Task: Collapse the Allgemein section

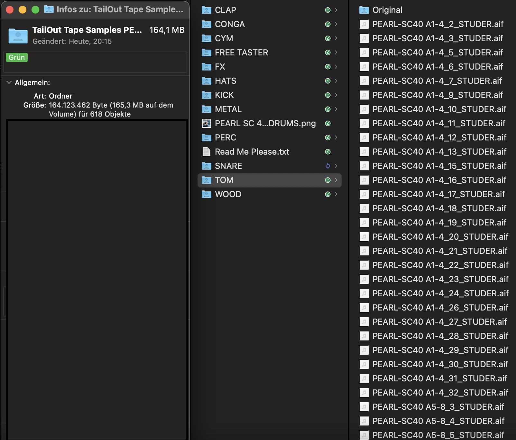Action: (9, 82)
